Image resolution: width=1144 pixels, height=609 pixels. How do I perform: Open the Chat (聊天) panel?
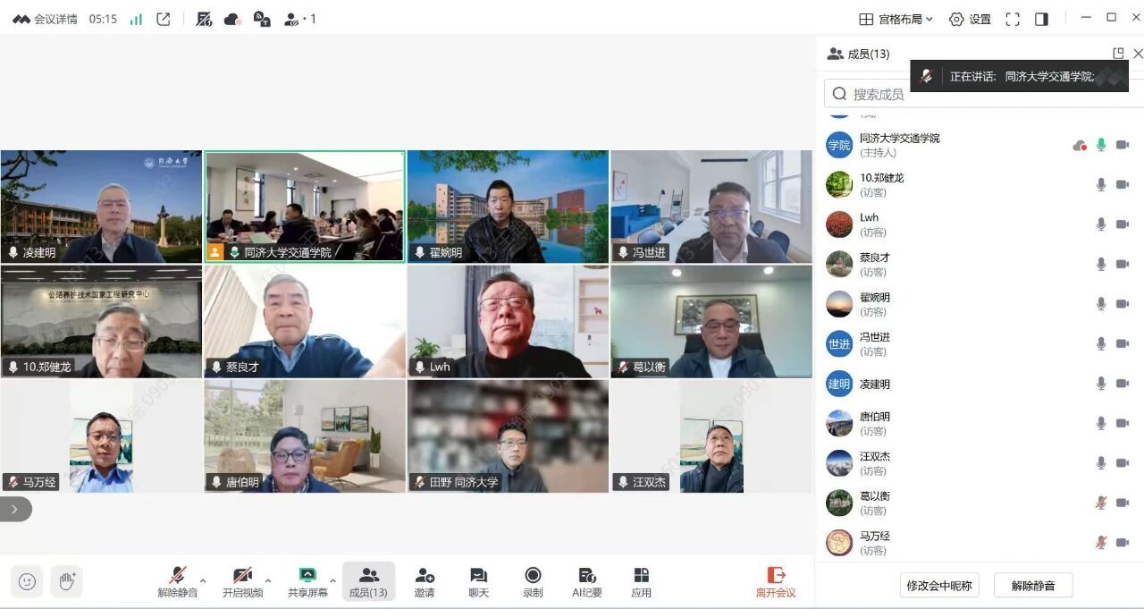(x=478, y=581)
